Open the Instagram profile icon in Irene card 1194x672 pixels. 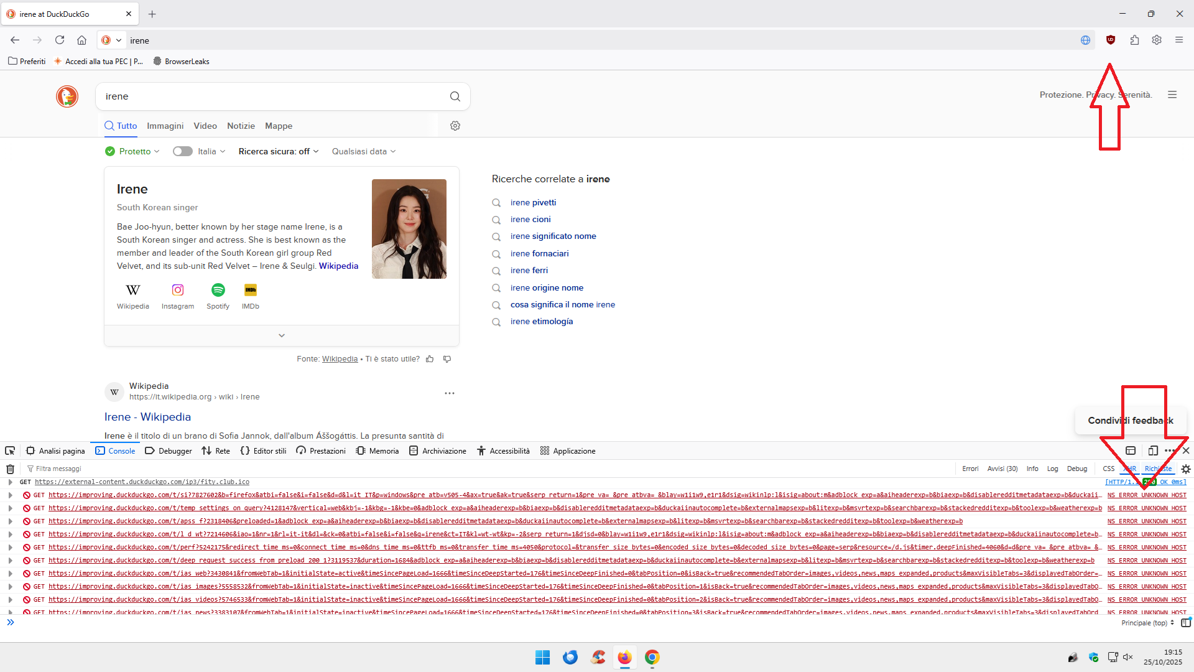pyautogui.click(x=178, y=290)
